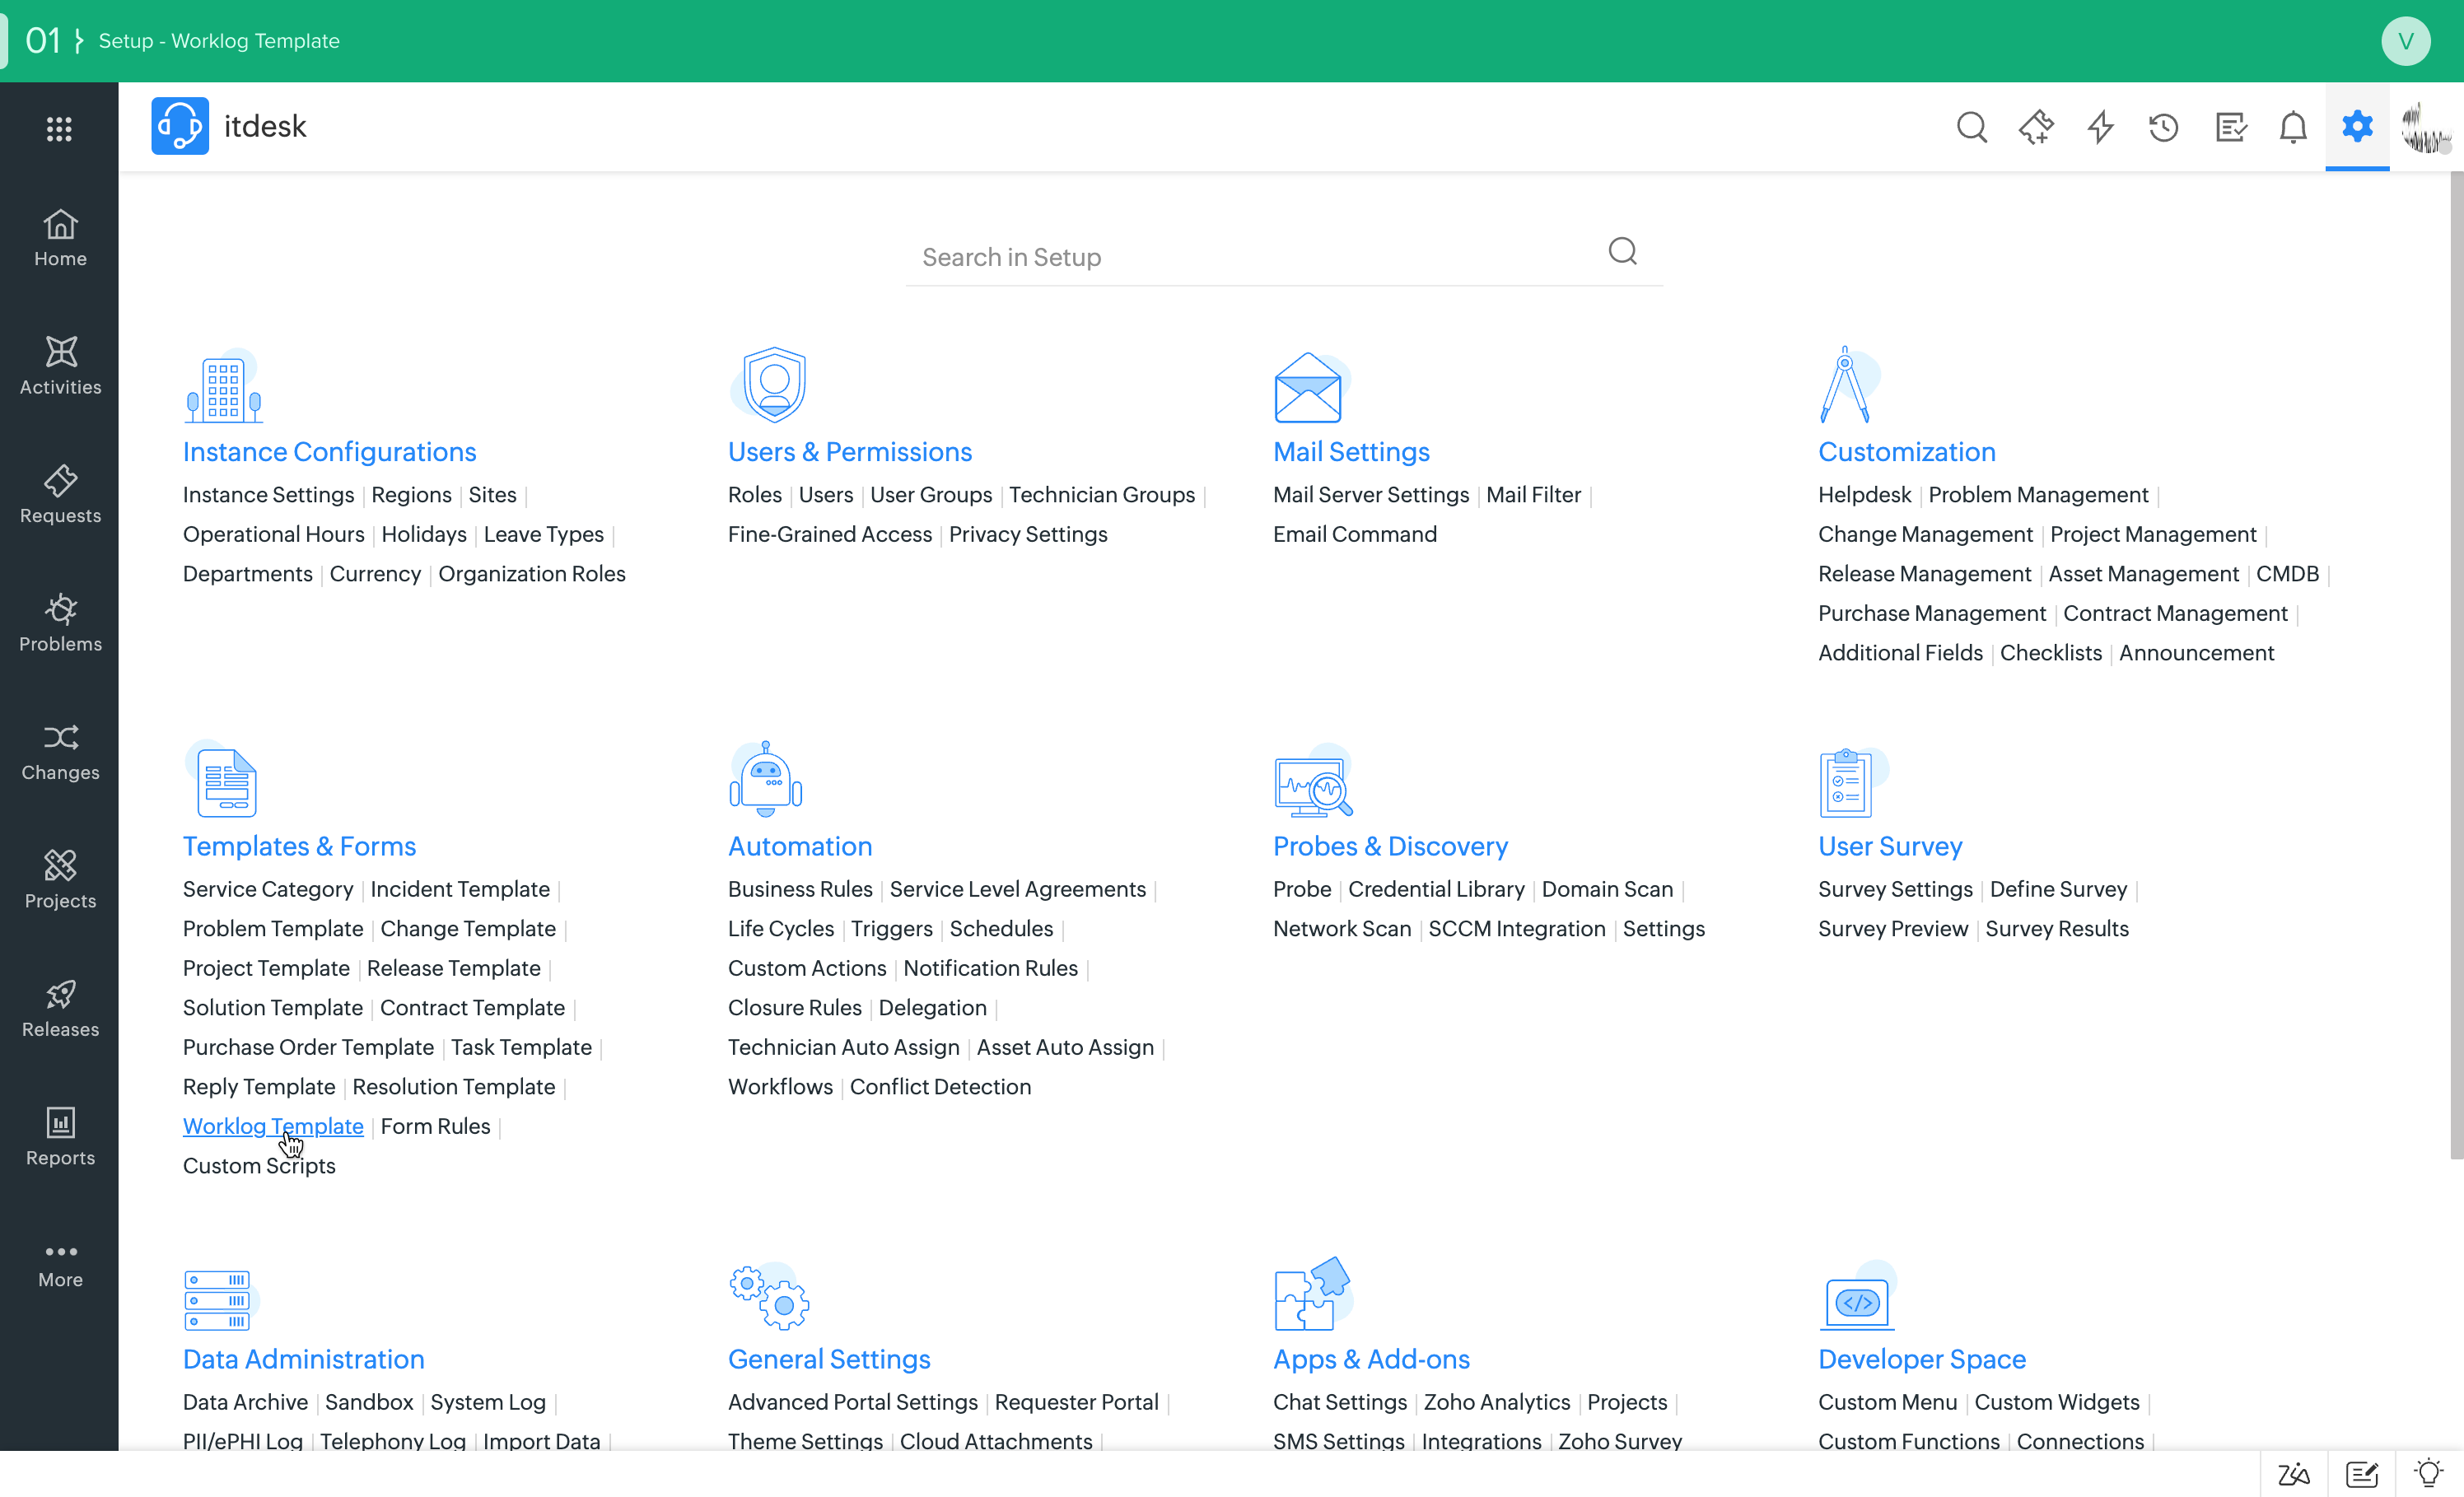Open notifications bell icon
2464x1497 pixels.
tap(2293, 127)
